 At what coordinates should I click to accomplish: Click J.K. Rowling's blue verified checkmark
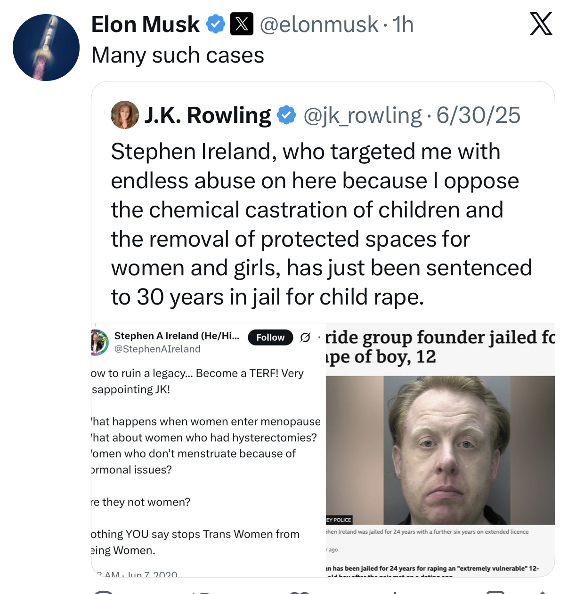pyautogui.click(x=286, y=114)
